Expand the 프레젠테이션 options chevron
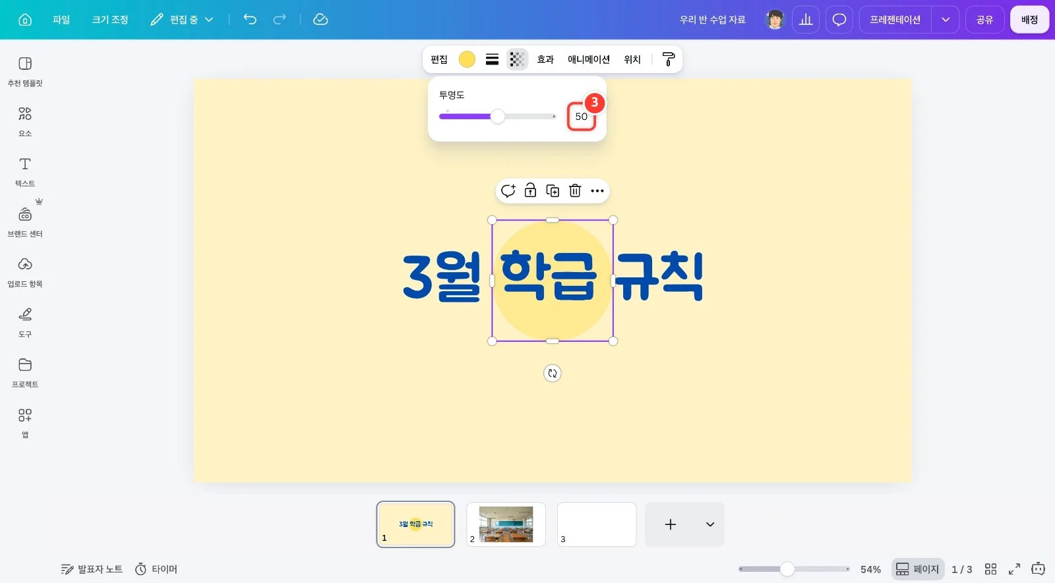Screen dimensions: 1055x583 coord(946,20)
